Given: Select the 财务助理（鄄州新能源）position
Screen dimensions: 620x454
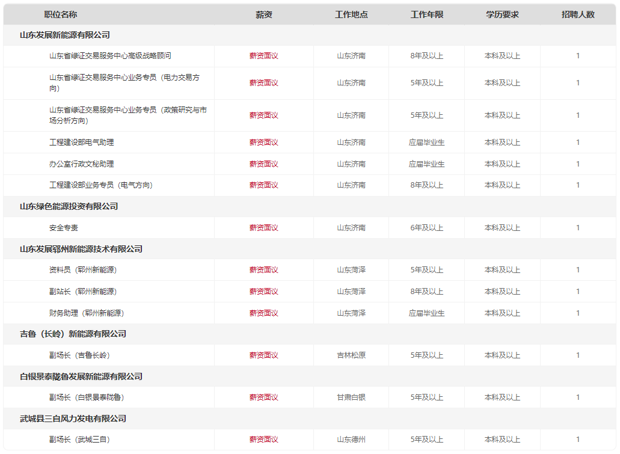Looking at the screenshot, I should [87, 313].
